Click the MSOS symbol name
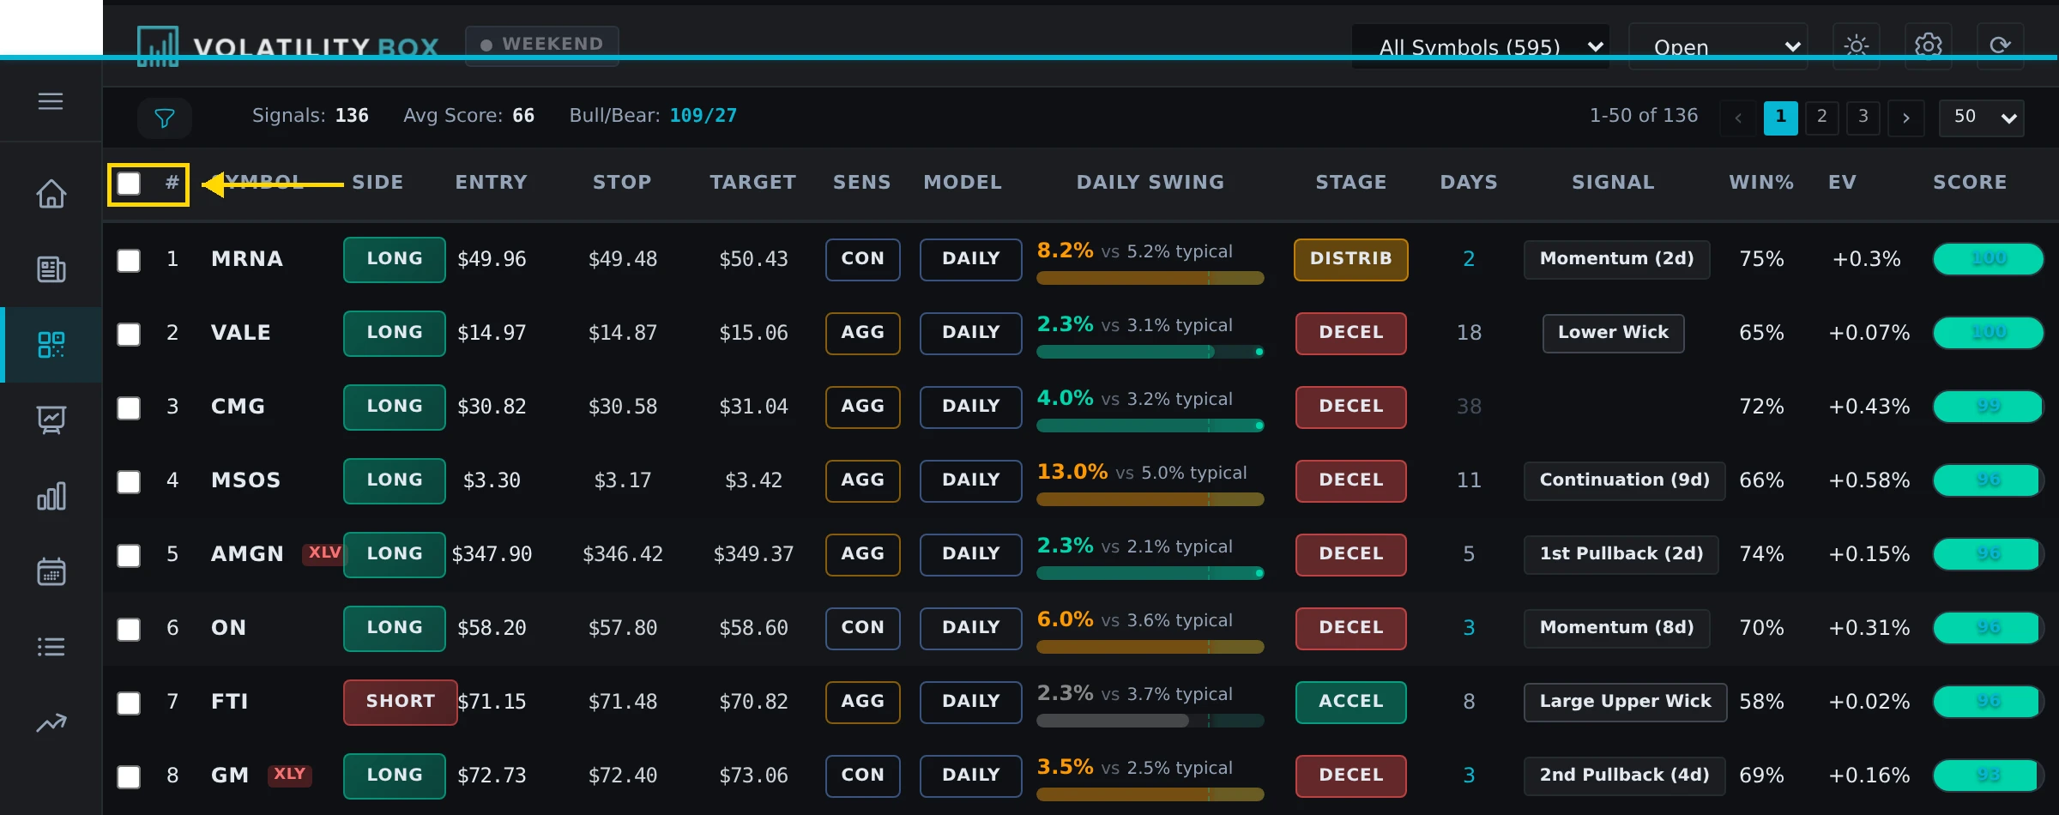 tap(245, 480)
